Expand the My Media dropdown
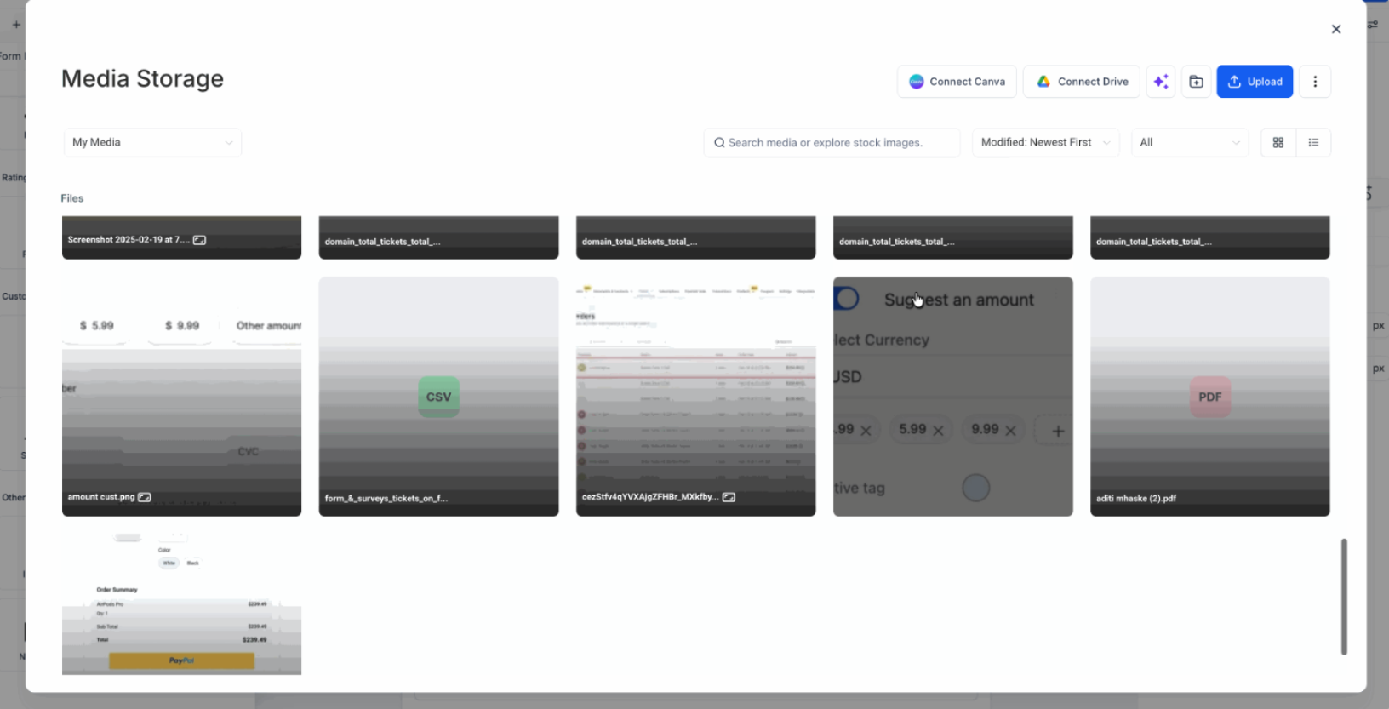Screen dimensions: 1389x709 point(153,143)
